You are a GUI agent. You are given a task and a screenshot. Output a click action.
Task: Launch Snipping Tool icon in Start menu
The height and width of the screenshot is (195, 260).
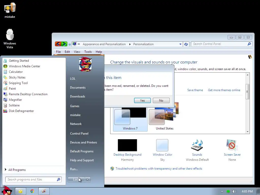pyautogui.click(x=5, y=83)
